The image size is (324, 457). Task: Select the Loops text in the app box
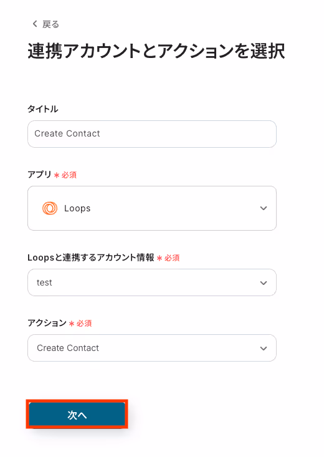coord(77,208)
